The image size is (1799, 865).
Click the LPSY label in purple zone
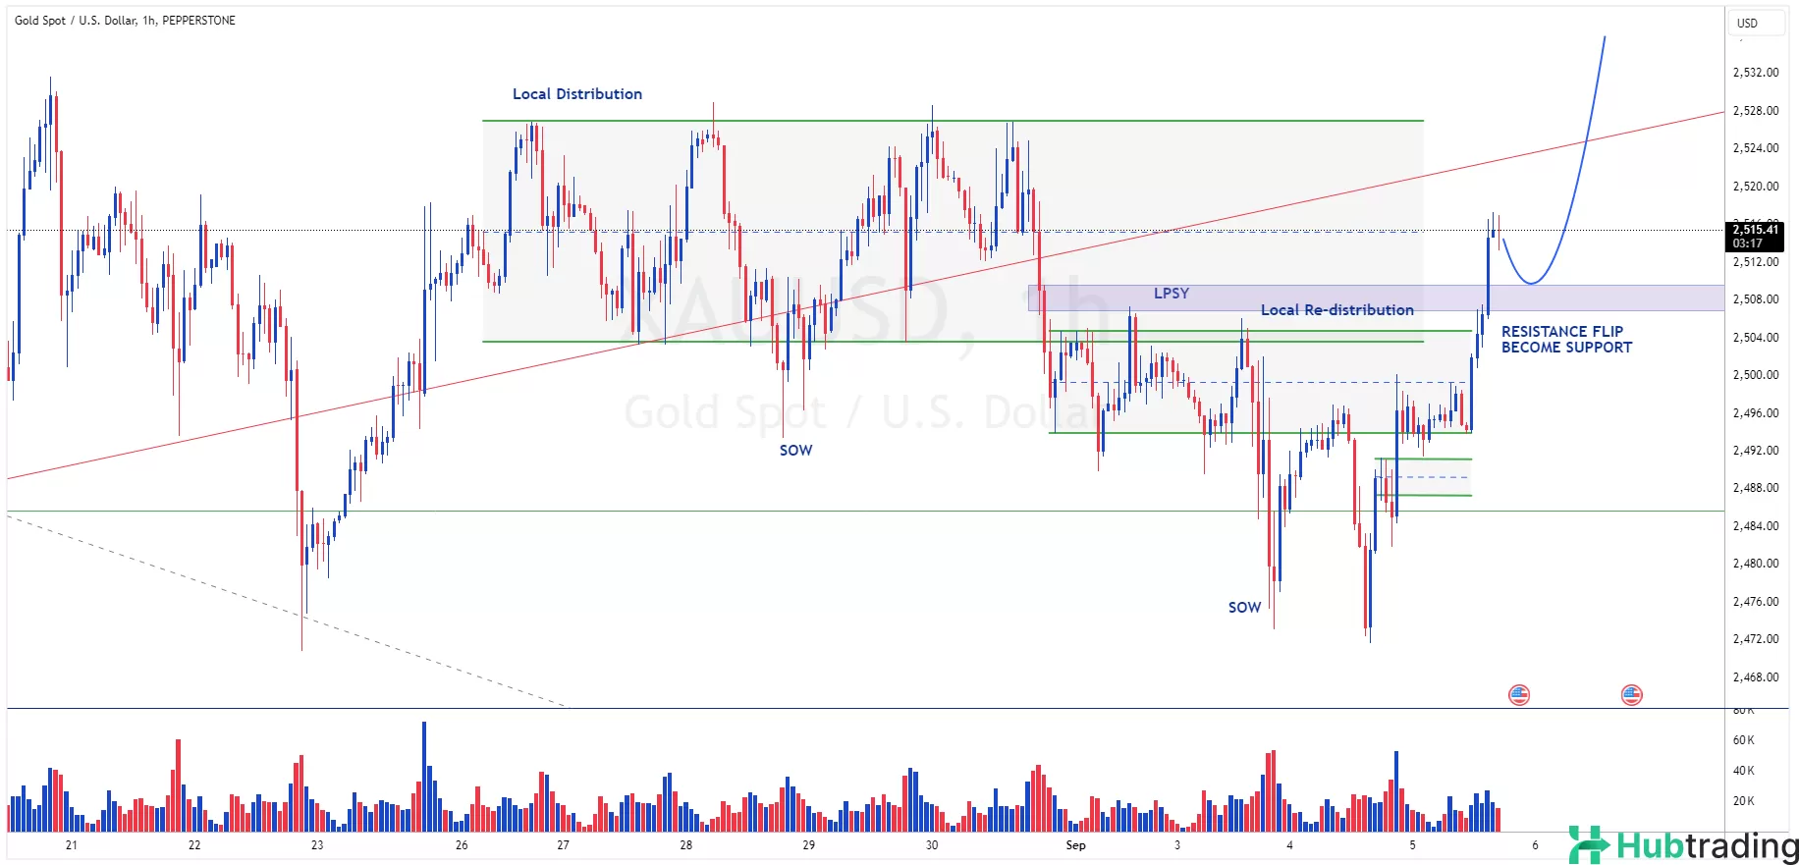[1171, 294]
